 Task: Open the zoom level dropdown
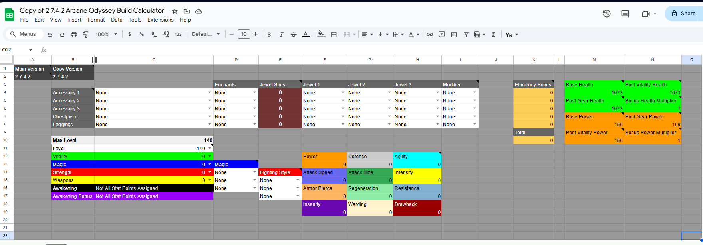coord(106,34)
